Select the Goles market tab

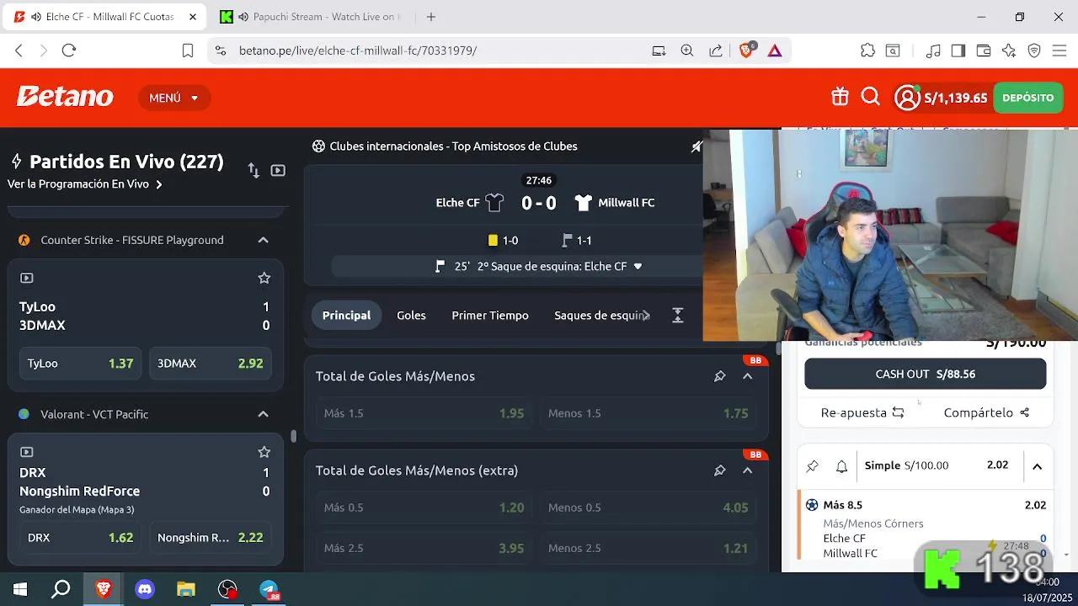411,316
